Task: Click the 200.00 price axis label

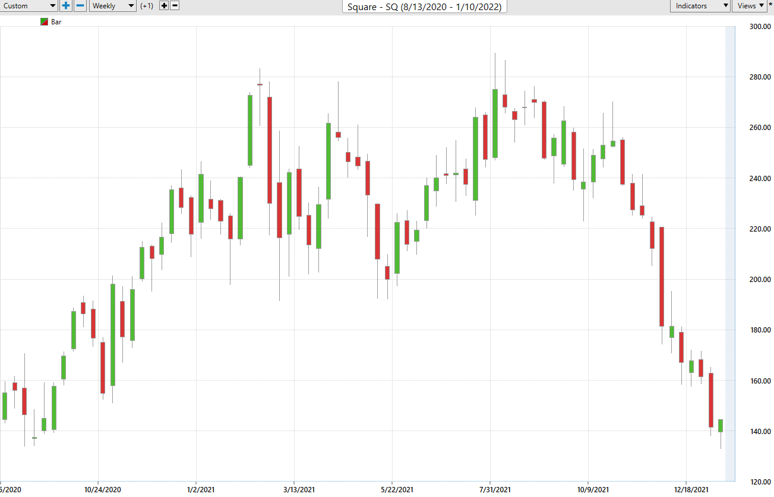Action: click(x=759, y=280)
